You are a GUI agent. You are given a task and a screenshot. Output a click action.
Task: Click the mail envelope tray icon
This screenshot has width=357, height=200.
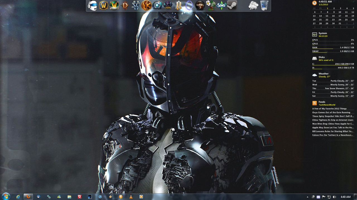click(319, 197)
